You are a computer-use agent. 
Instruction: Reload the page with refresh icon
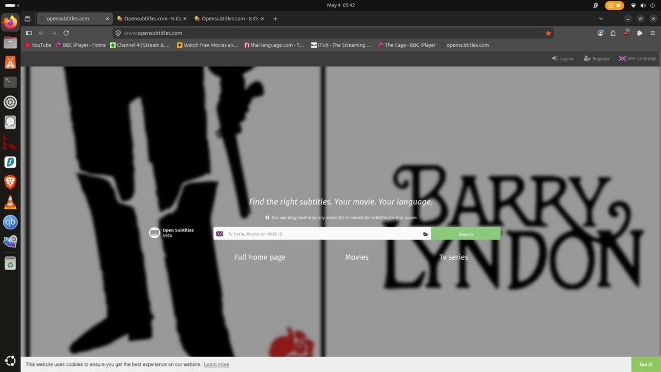point(66,33)
